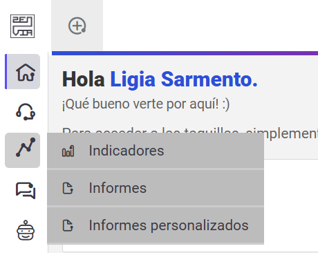Viewport: 318px width, 253px height.
Task: Click the '¡Qué bueno verte por aquí!' text
Action: (x=146, y=104)
